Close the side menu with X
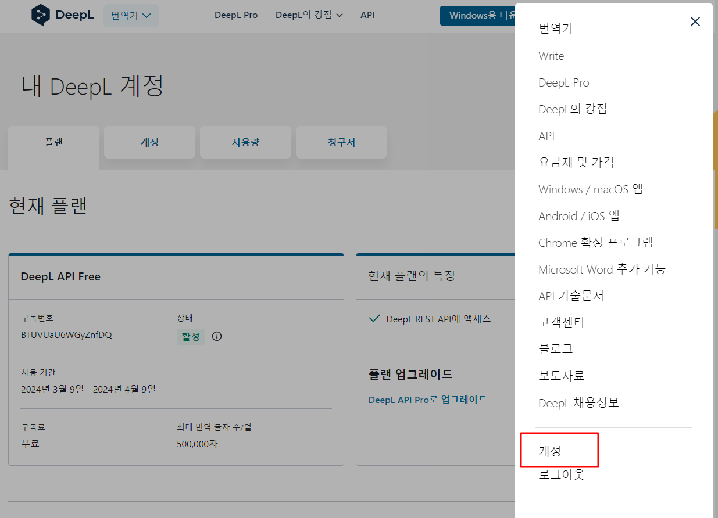The height and width of the screenshot is (518, 718). (x=695, y=21)
